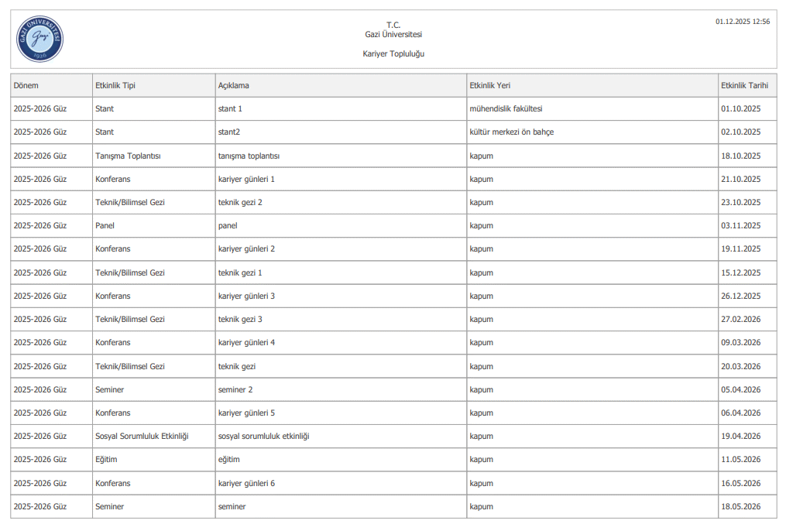Click the date 18.05.2026 cell
The height and width of the screenshot is (531, 786).
pos(741,507)
